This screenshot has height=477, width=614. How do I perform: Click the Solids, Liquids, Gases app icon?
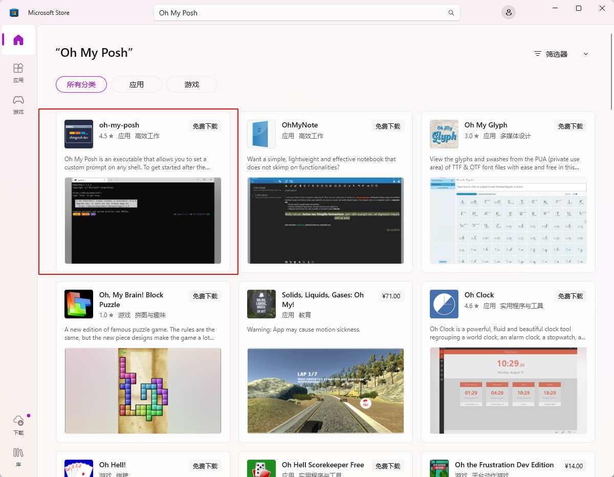[261, 304]
